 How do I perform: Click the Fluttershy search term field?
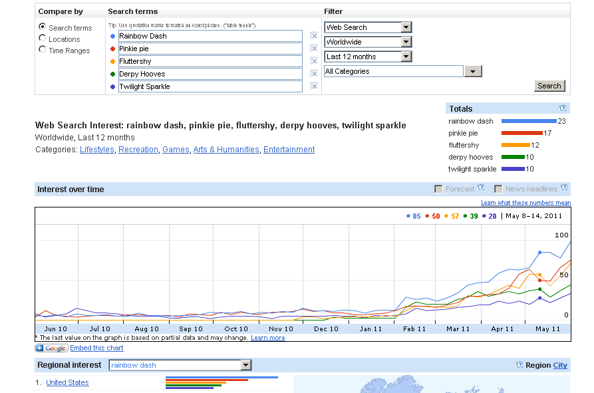[x=210, y=61]
